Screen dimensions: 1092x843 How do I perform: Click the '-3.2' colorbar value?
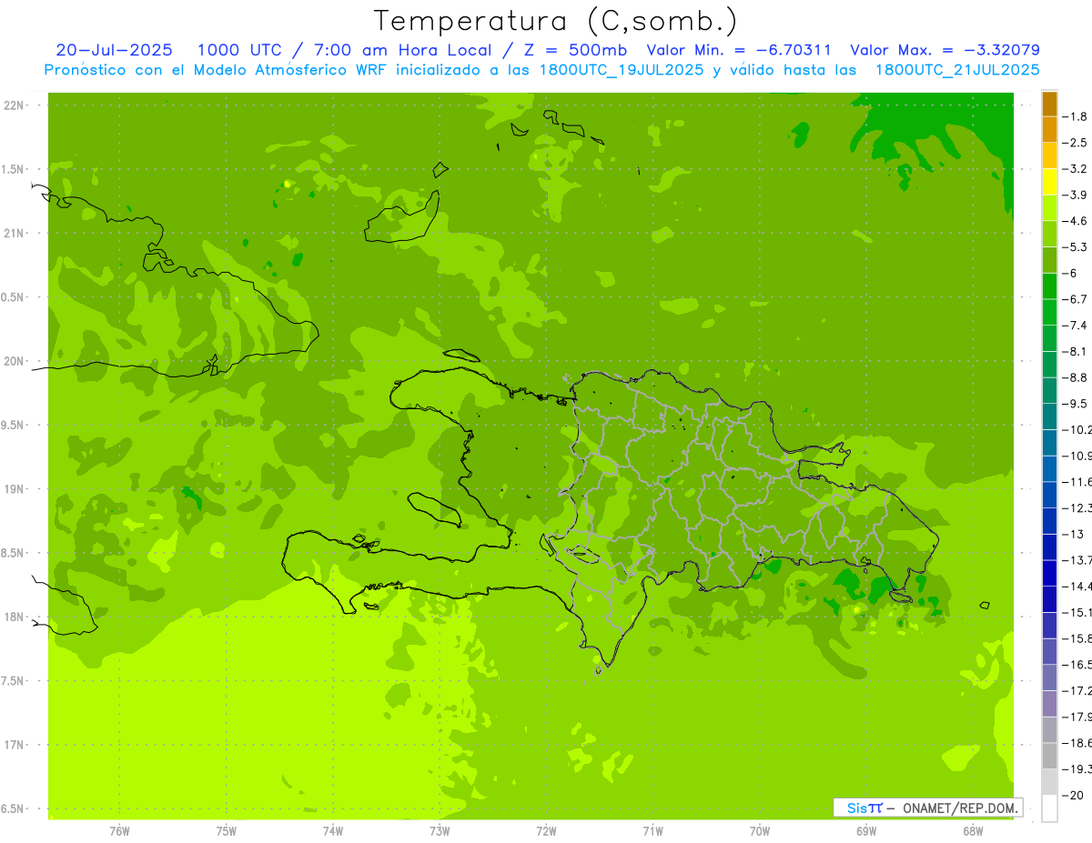1077,169
